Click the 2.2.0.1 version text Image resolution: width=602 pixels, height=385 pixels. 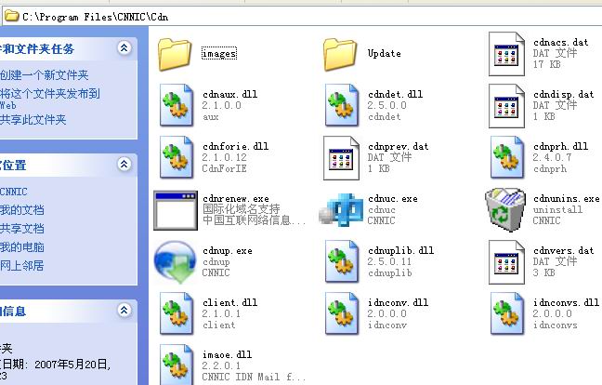[221, 365]
